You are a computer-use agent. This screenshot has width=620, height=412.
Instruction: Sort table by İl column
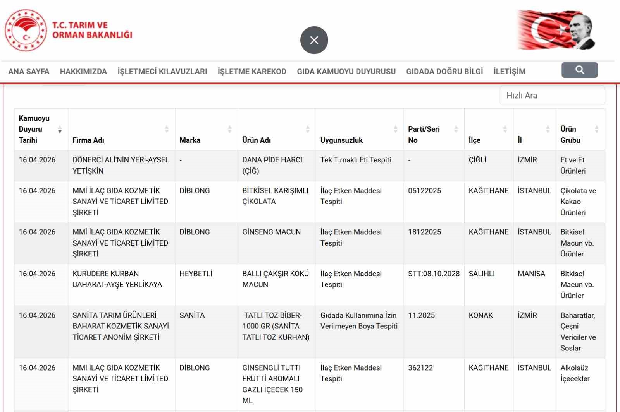[548, 129]
